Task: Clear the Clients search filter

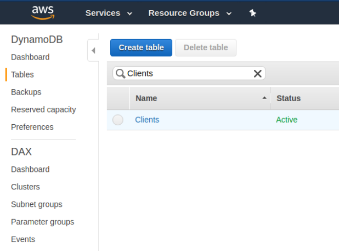Action: click(257, 73)
